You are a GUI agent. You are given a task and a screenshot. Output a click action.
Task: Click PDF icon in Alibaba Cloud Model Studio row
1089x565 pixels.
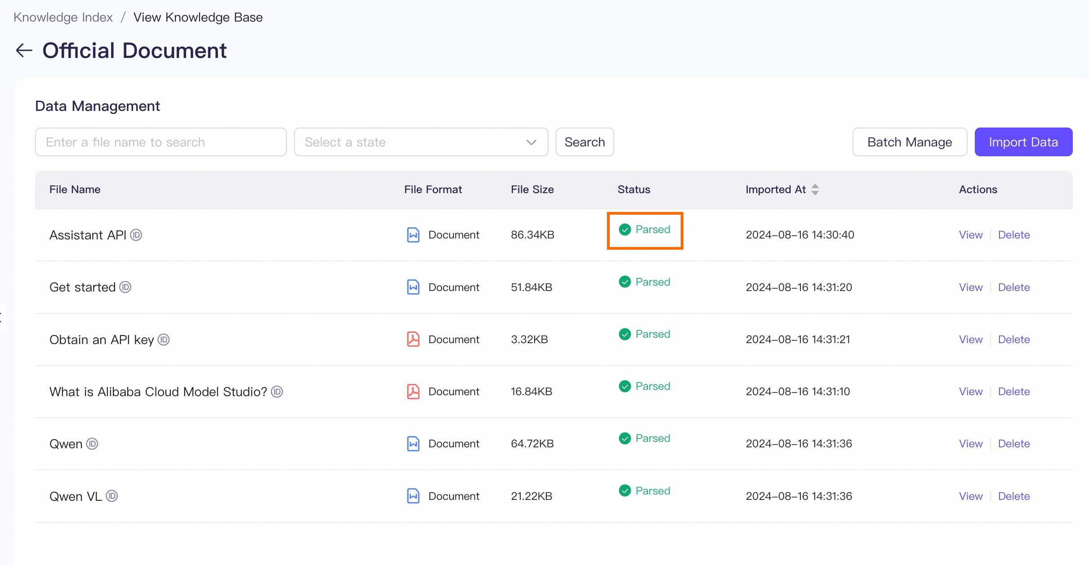(413, 391)
